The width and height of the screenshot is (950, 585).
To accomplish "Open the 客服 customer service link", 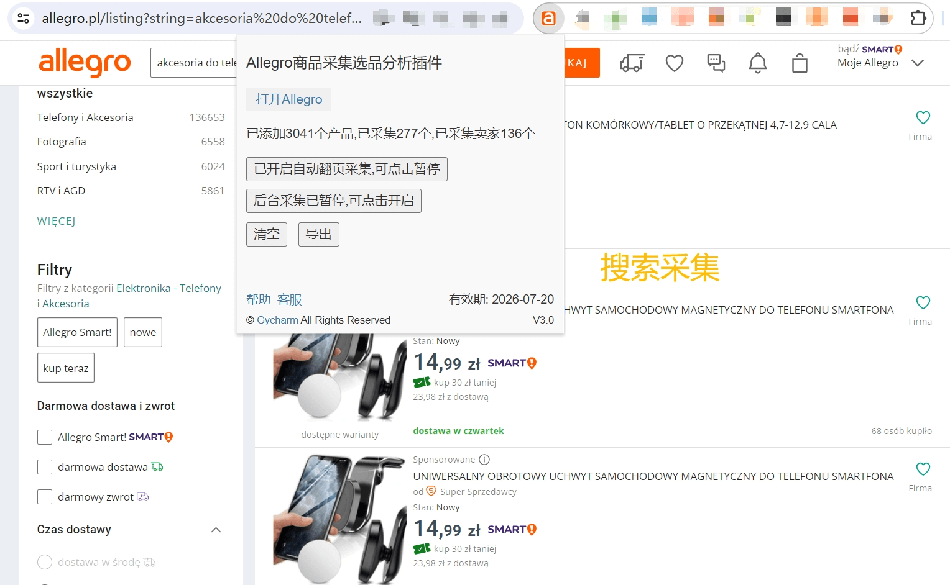I will [290, 299].
